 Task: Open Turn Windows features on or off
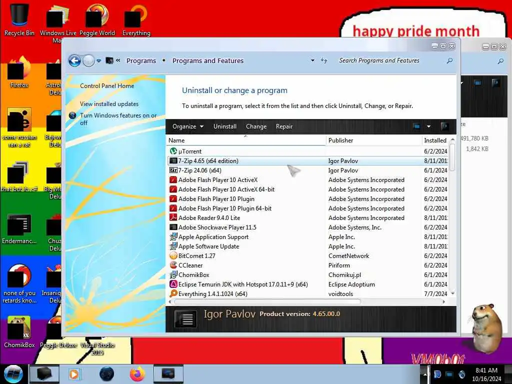118,119
